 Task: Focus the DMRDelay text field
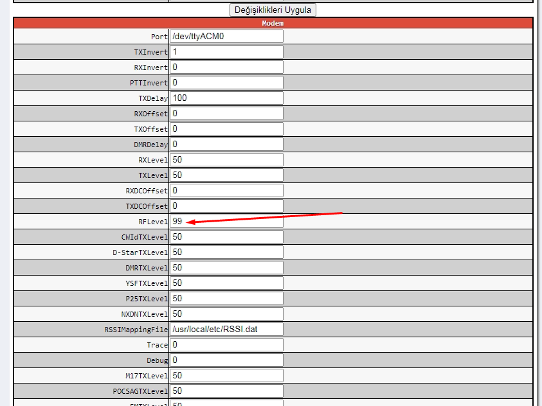click(x=226, y=145)
